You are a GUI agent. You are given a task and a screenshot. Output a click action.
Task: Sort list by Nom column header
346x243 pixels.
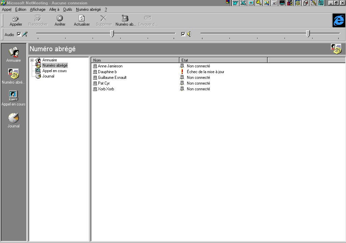pyautogui.click(x=135, y=60)
